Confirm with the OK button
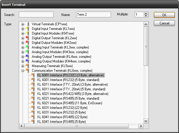This screenshot has width=179, height=133. 164,15
